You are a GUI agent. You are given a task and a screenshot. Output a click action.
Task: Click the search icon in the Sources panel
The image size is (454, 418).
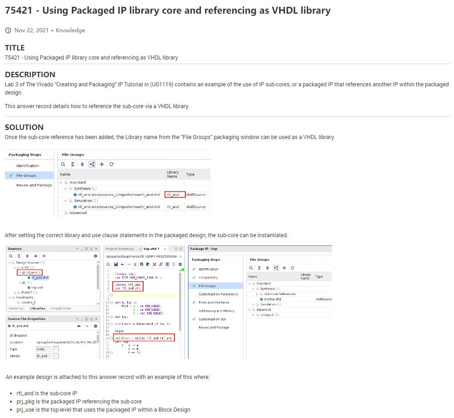tap(11, 256)
